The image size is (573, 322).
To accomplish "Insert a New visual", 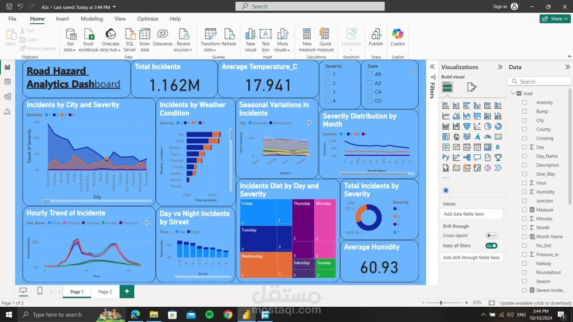I will [251, 40].
